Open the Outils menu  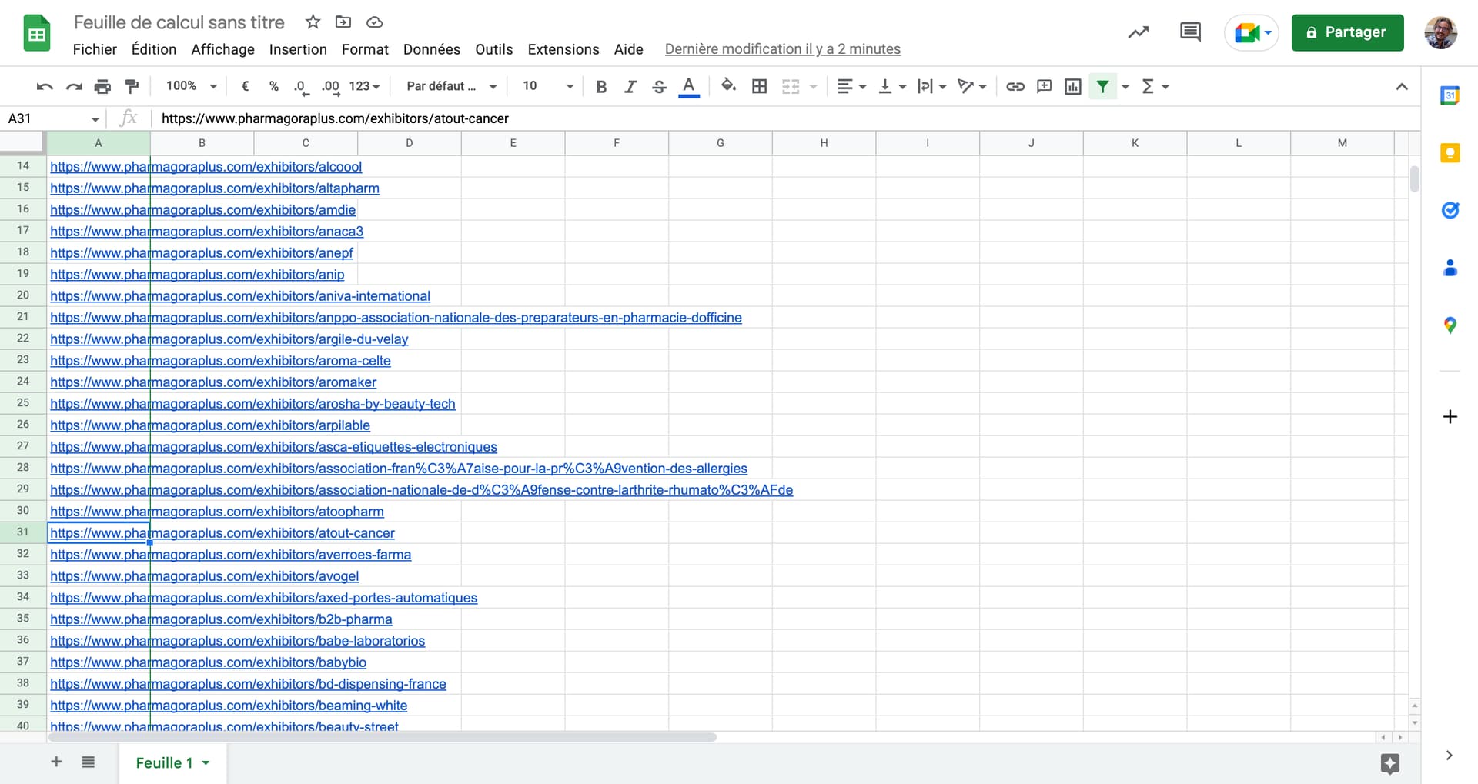click(x=493, y=49)
